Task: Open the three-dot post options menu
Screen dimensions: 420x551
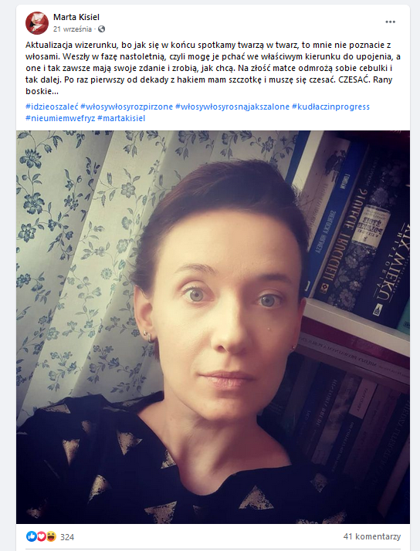Action: (390, 22)
